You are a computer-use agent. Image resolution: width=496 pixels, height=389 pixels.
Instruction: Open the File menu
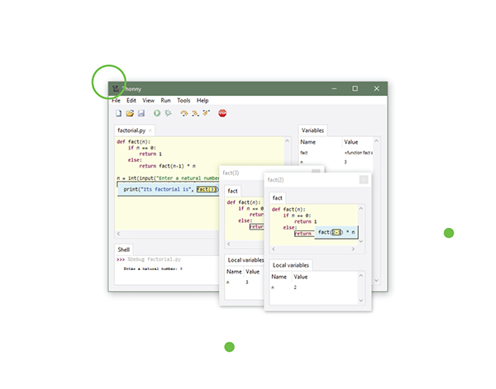tap(117, 100)
